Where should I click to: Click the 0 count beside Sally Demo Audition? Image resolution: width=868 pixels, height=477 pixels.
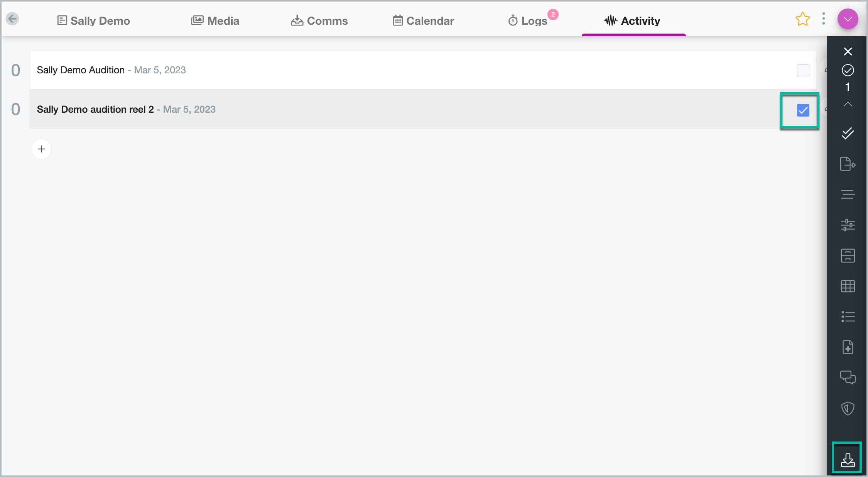(x=15, y=70)
